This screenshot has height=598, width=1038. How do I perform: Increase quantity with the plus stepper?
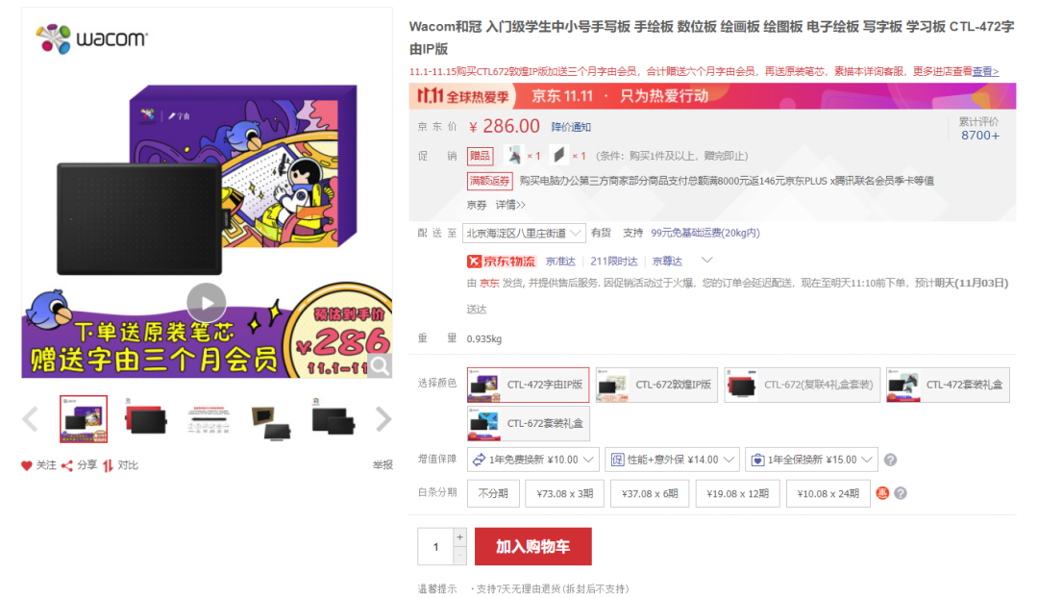459,537
